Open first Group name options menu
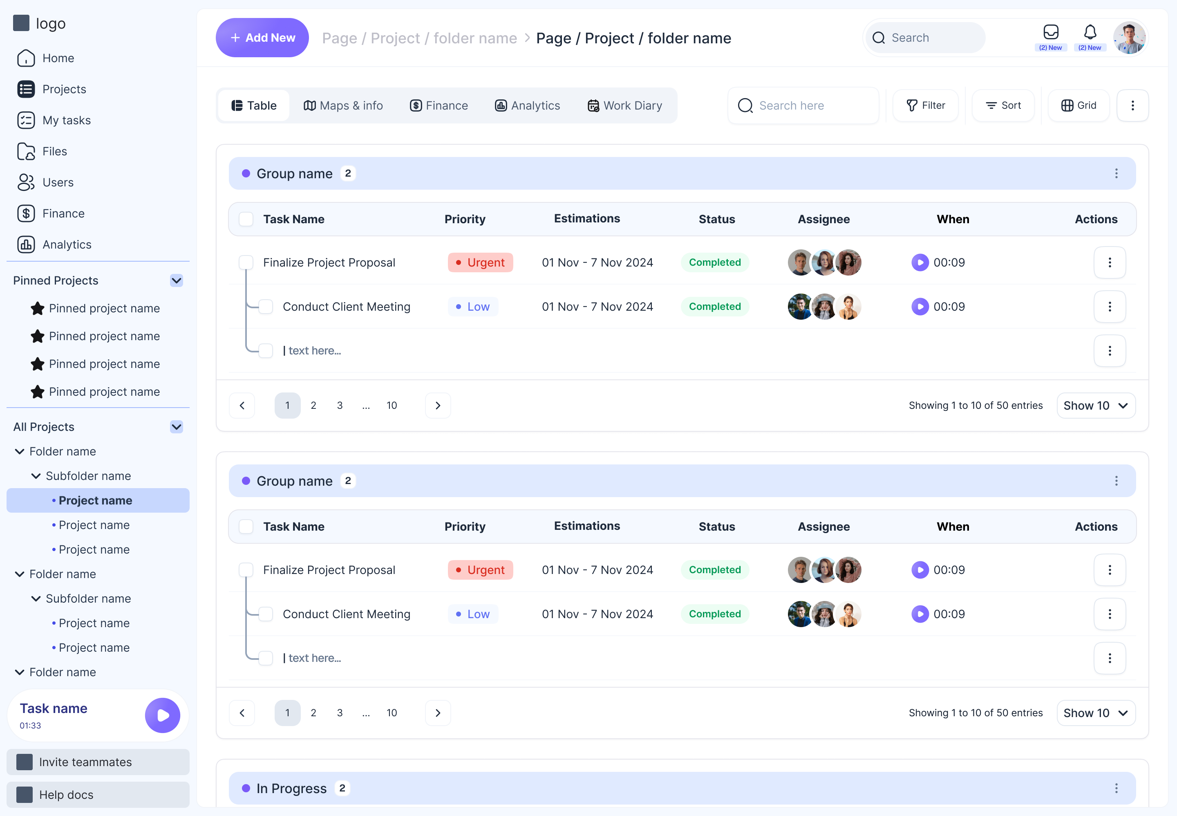 coord(1116,174)
